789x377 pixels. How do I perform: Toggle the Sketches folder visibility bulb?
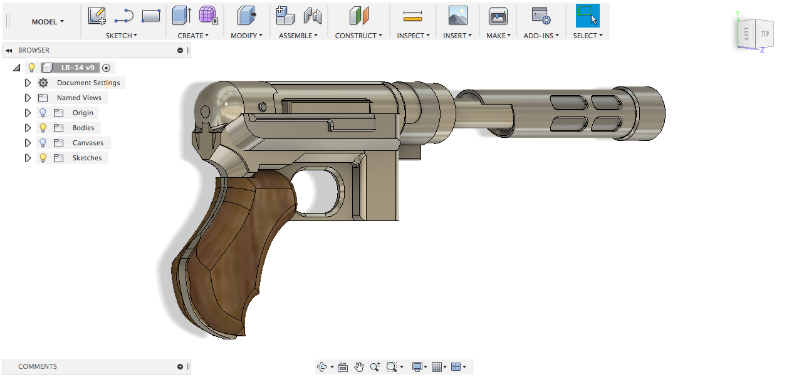[x=43, y=158]
